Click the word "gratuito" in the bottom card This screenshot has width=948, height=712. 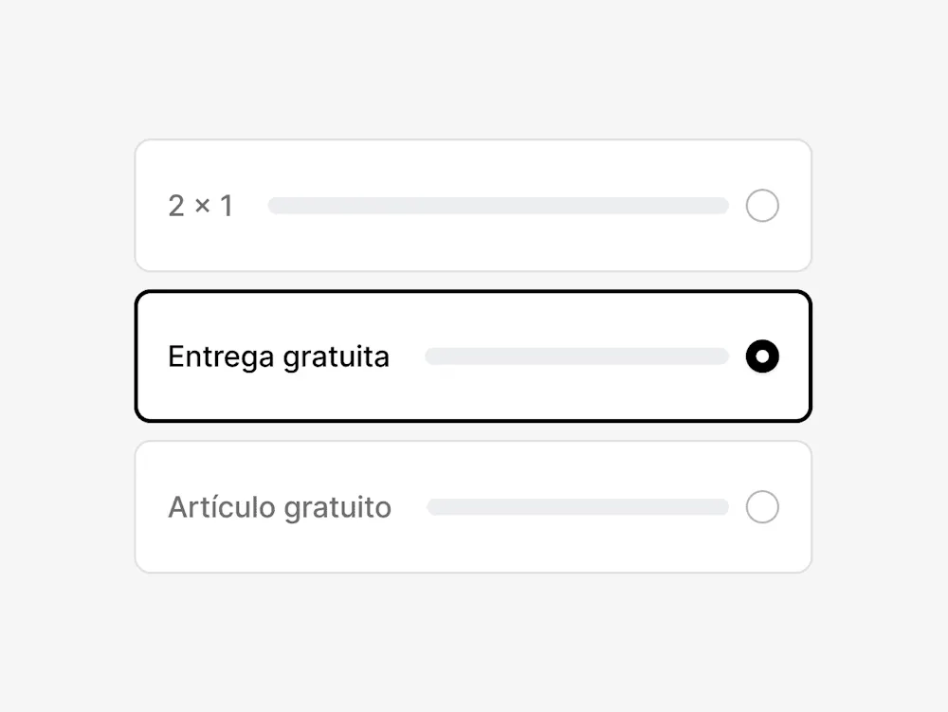point(337,508)
